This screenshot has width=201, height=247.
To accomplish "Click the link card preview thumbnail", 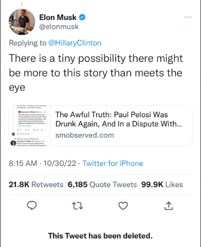I will tap(30, 126).
